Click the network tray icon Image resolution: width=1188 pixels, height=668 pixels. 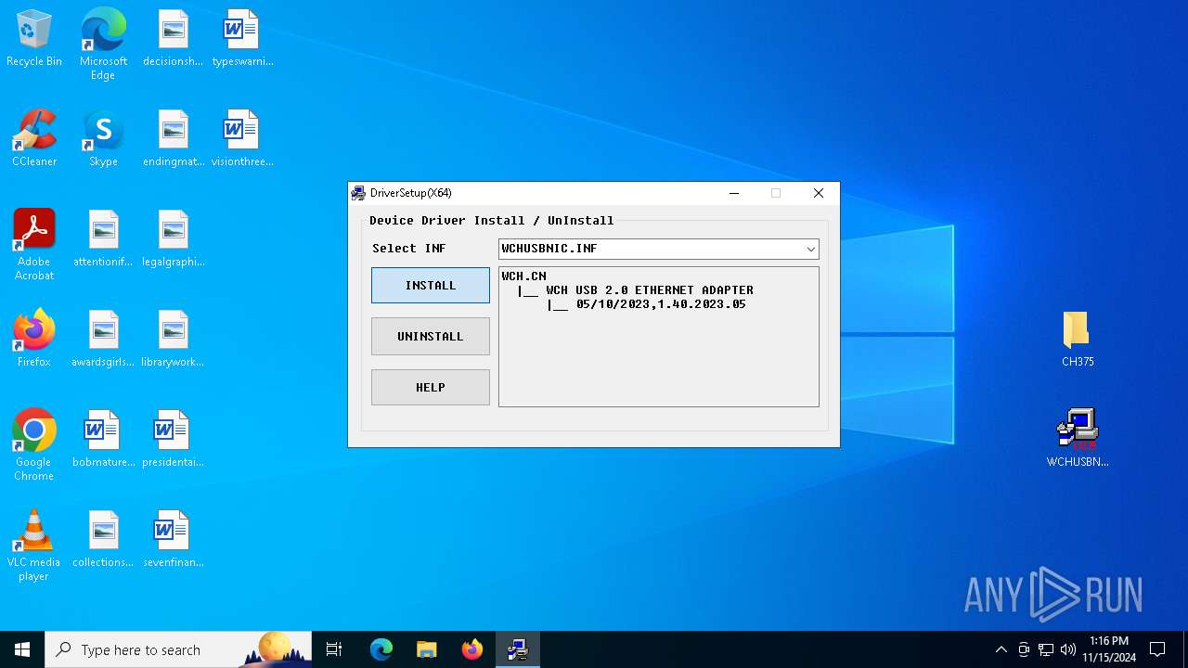(x=1046, y=649)
